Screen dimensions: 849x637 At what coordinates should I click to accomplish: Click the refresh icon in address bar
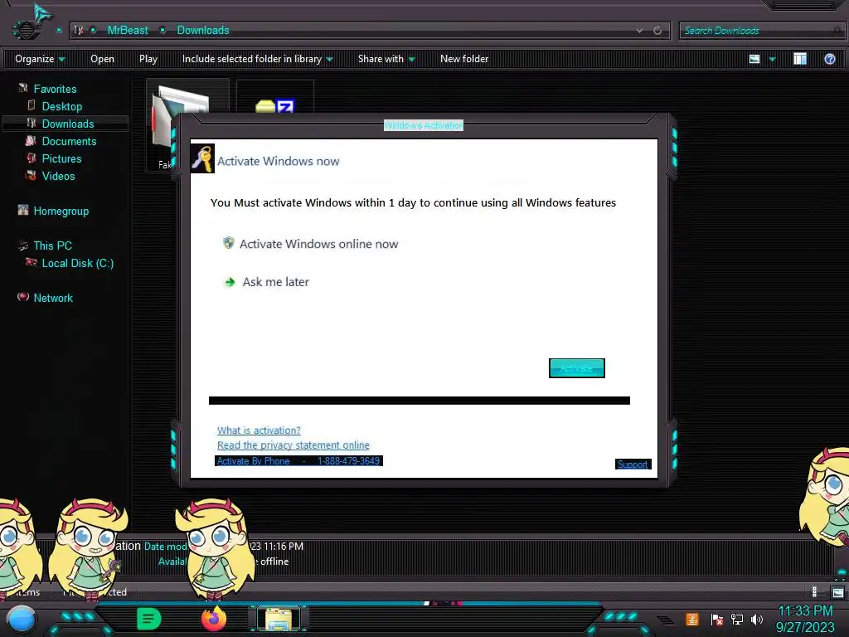657,31
